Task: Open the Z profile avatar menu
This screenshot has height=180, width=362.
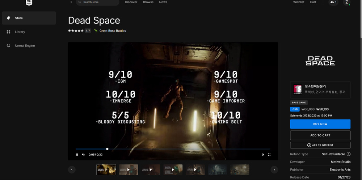Action: [x=346, y=2]
